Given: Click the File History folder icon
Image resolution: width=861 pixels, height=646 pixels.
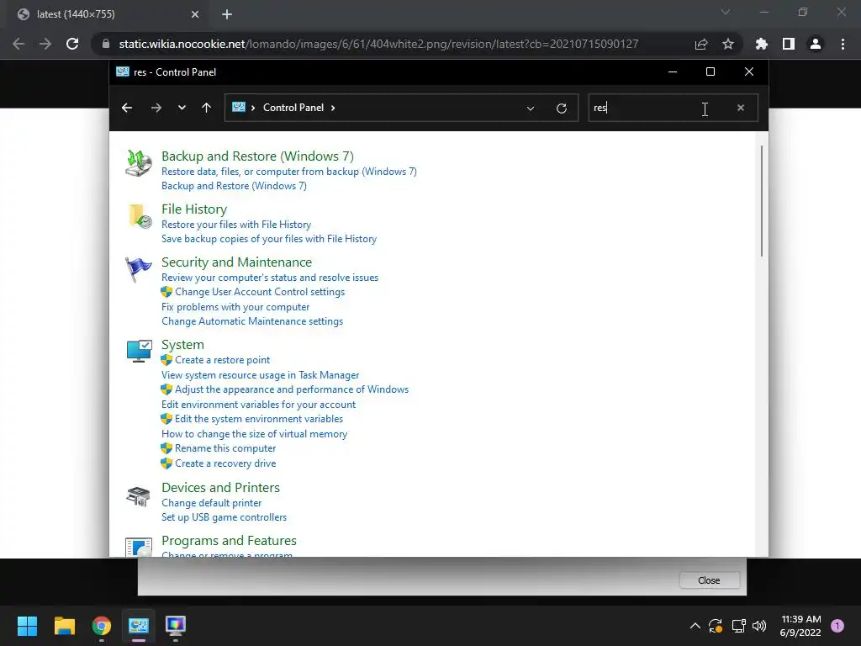Looking at the screenshot, I should click(140, 216).
